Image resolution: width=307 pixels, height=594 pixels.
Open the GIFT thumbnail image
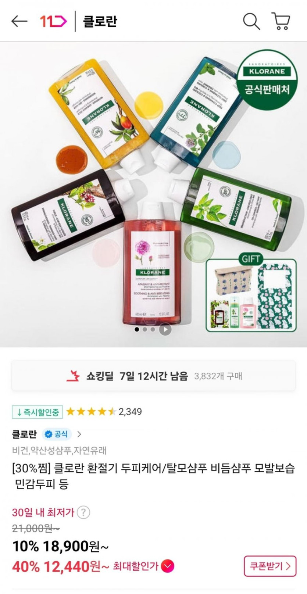pyautogui.click(x=251, y=293)
